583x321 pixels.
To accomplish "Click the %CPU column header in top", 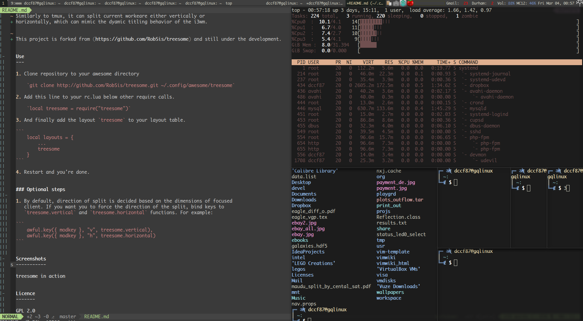I will pos(404,62).
